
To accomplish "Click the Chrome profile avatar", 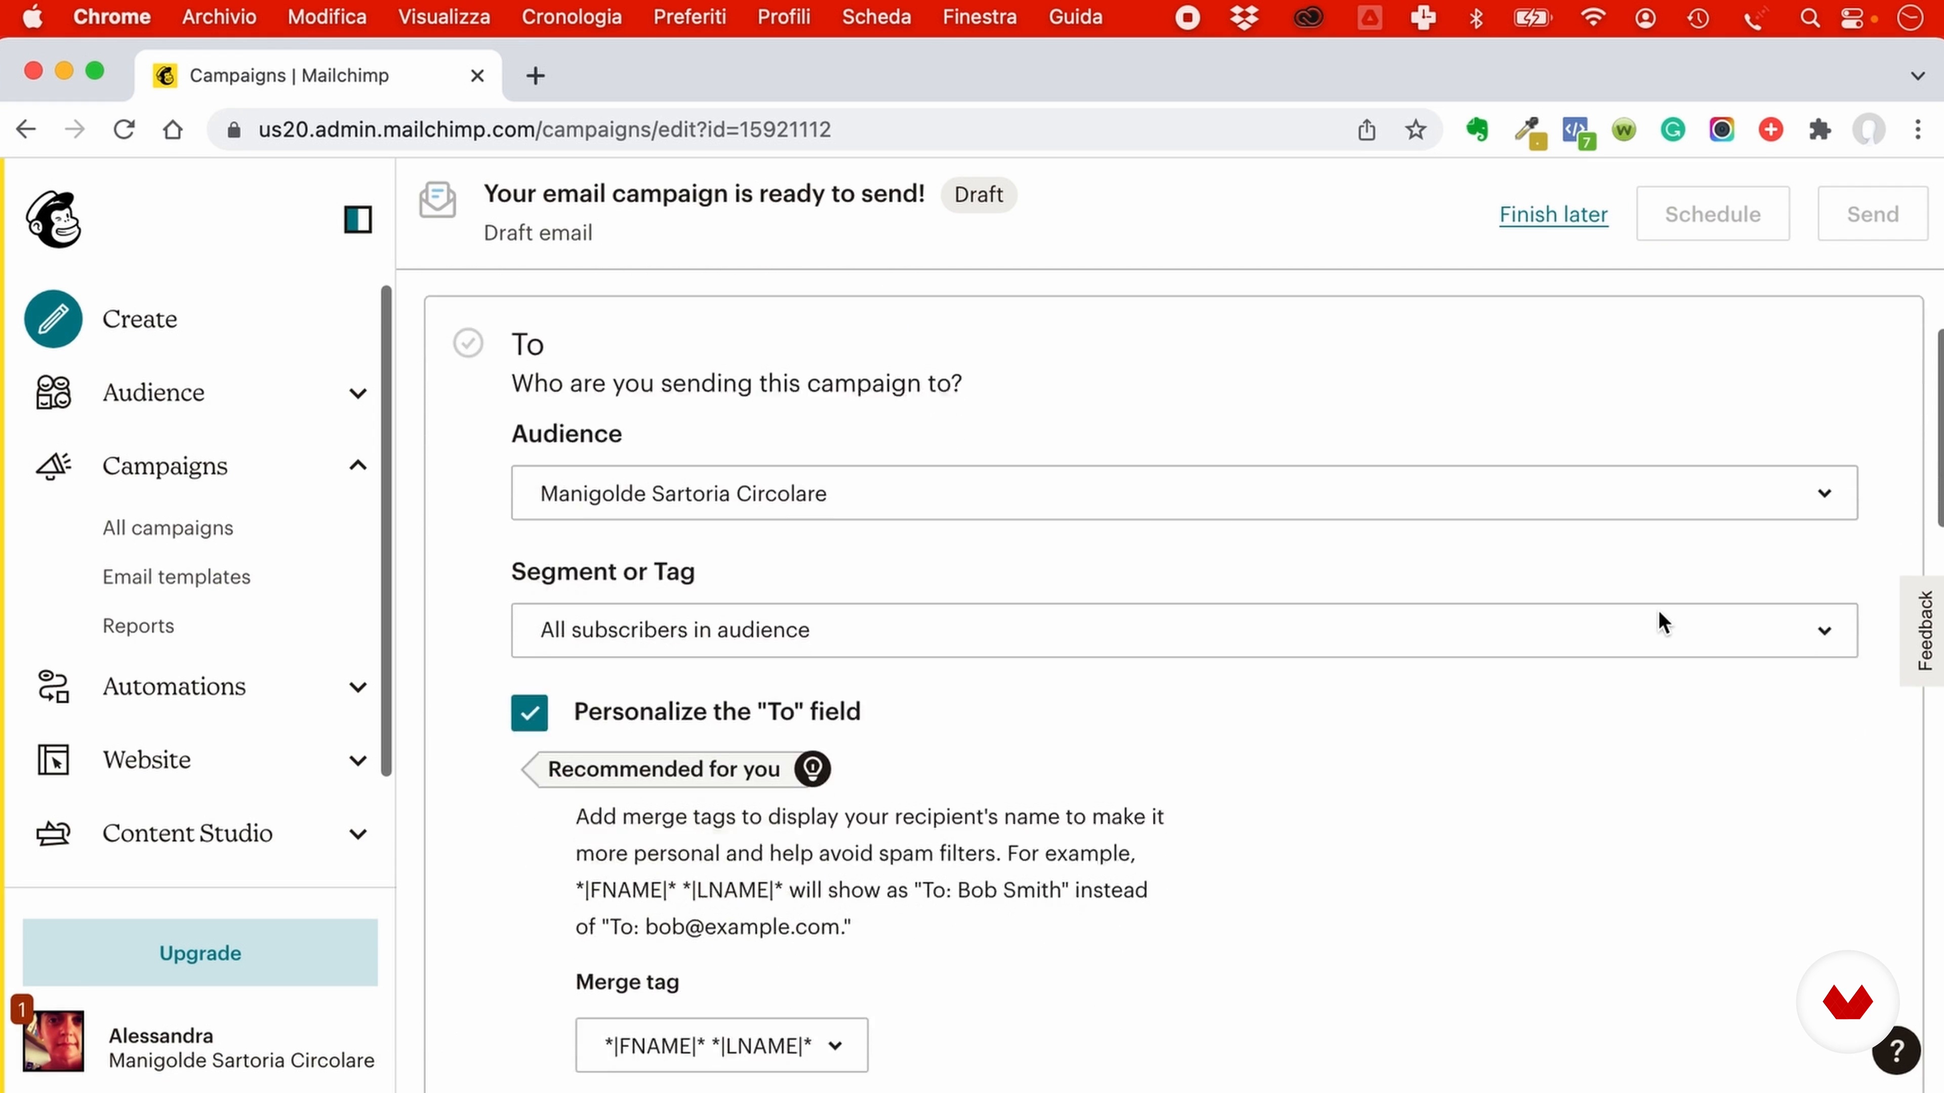I will [1869, 130].
